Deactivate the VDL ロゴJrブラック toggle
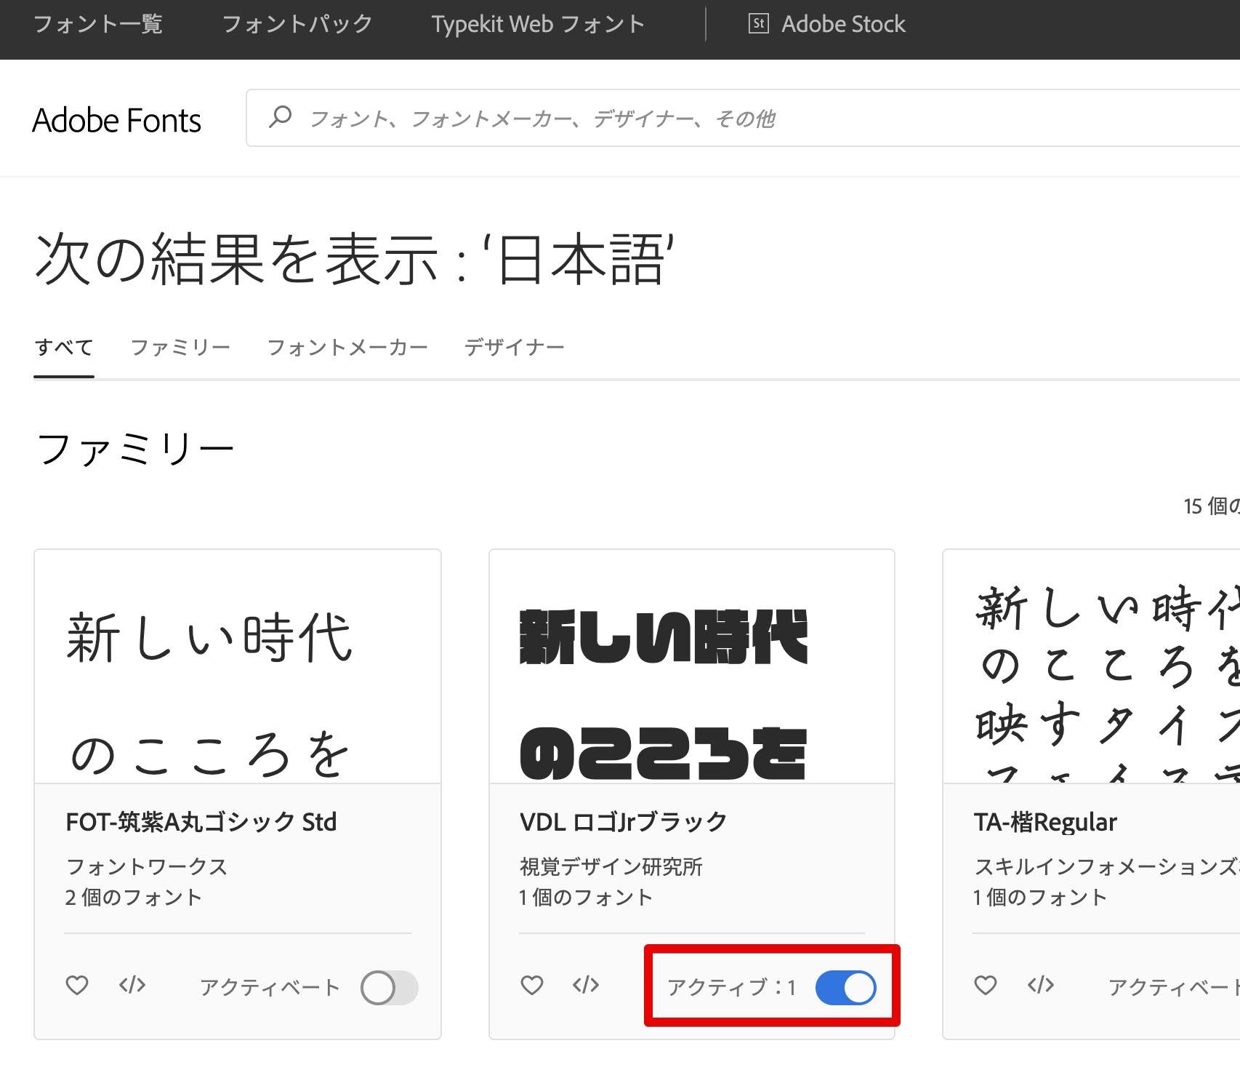 tap(846, 988)
